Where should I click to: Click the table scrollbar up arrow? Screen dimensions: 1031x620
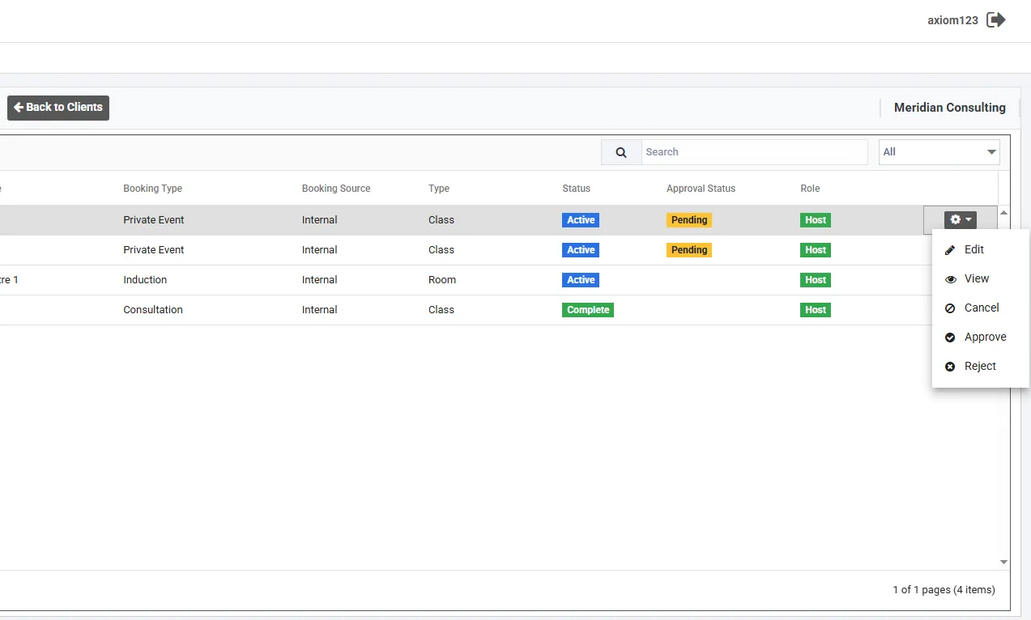coord(1004,213)
